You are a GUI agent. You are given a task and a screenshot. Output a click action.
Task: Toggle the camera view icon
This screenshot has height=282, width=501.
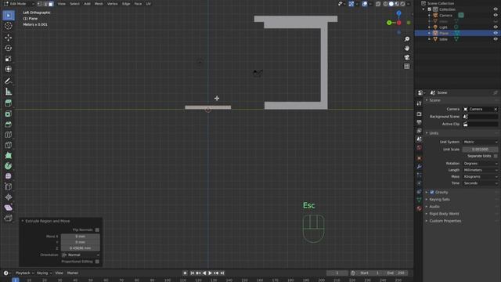point(407,57)
